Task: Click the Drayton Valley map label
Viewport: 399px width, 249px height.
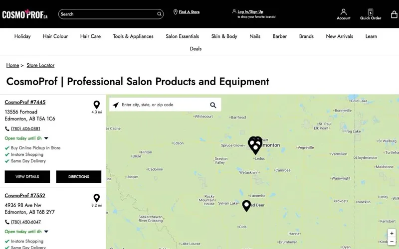Action: tap(221, 160)
